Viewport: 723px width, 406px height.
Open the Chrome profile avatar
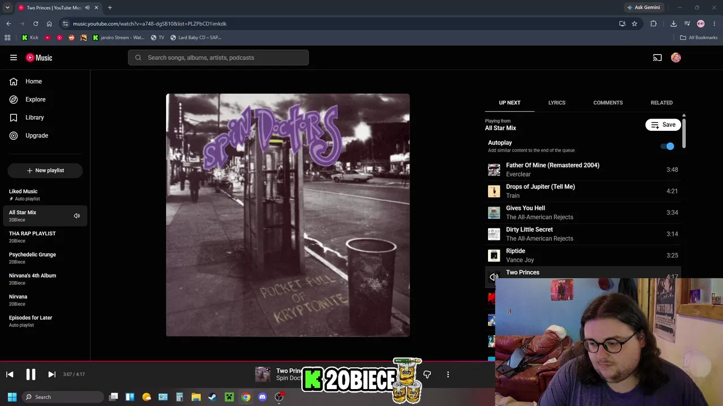click(701, 24)
